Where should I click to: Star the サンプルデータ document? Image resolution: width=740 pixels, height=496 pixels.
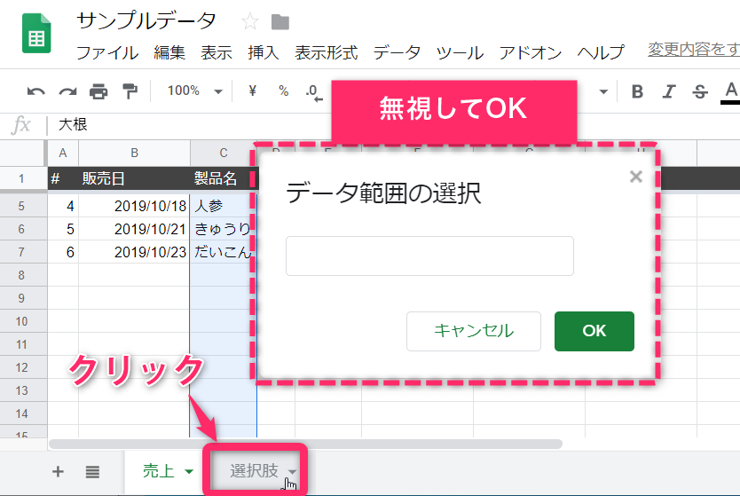click(x=249, y=21)
